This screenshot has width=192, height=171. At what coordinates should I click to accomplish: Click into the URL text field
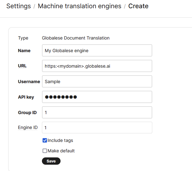[x=97, y=66]
